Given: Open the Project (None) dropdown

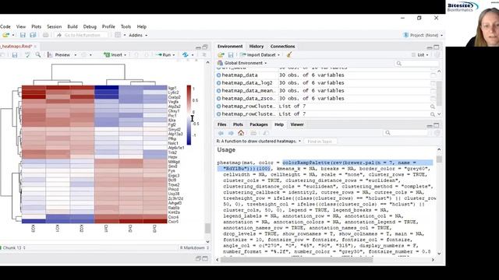Looking at the screenshot, I should click(x=423, y=35).
